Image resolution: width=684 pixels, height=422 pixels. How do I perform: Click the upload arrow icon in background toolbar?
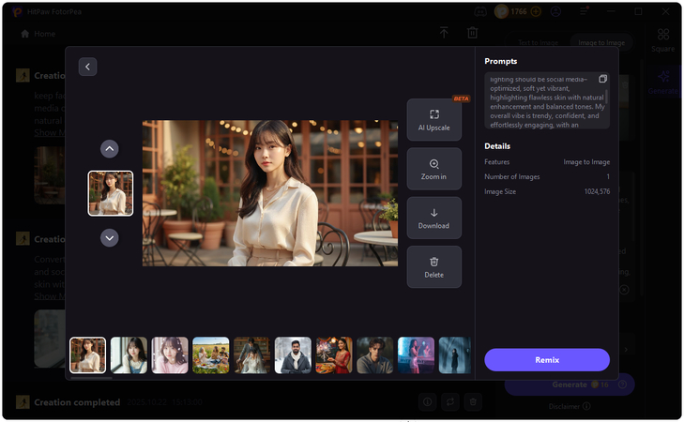(444, 32)
